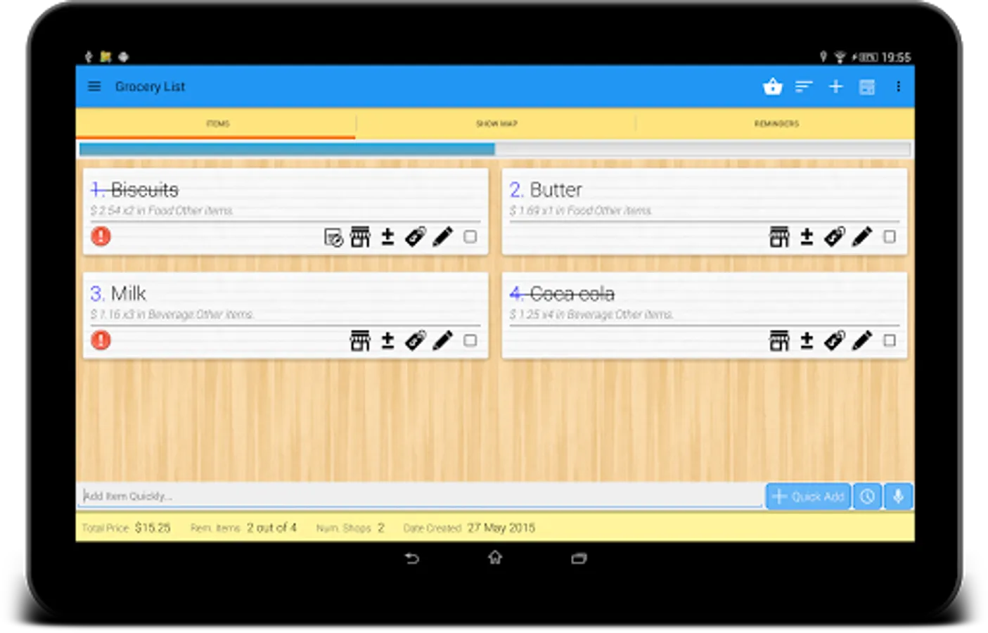Adjust quantity plus-minus on Milk
The width and height of the screenshot is (988, 633).
coord(387,341)
